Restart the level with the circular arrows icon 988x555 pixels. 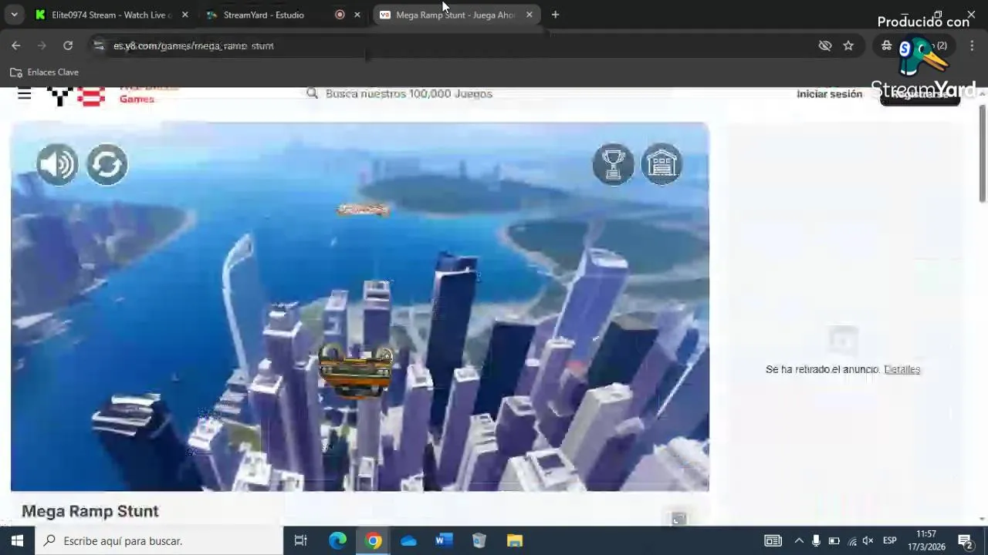(x=107, y=164)
